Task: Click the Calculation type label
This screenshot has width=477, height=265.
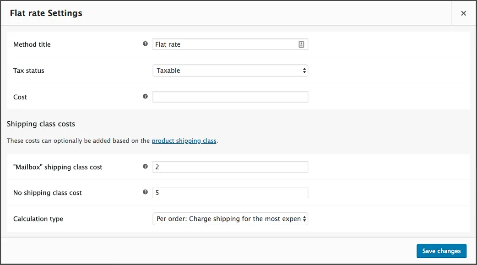Action: (38, 219)
